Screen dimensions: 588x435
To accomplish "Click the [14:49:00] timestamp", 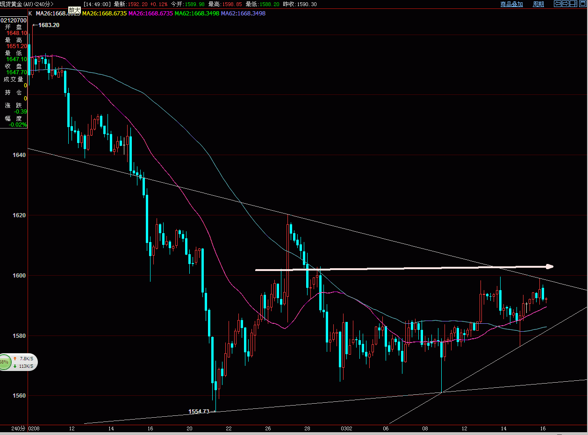I will 97,4.
